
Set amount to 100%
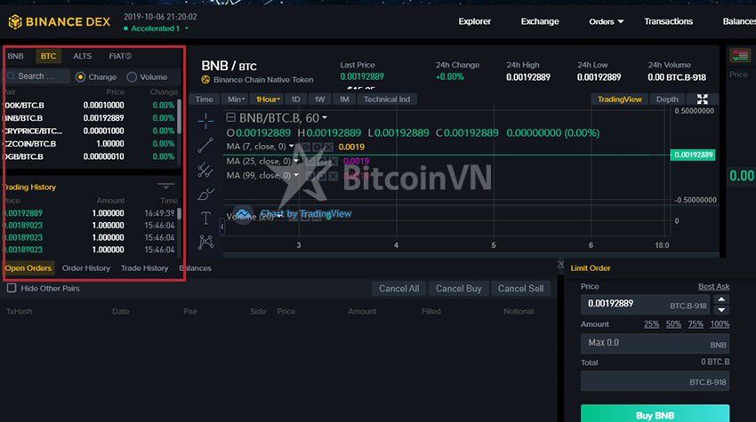click(x=720, y=324)
